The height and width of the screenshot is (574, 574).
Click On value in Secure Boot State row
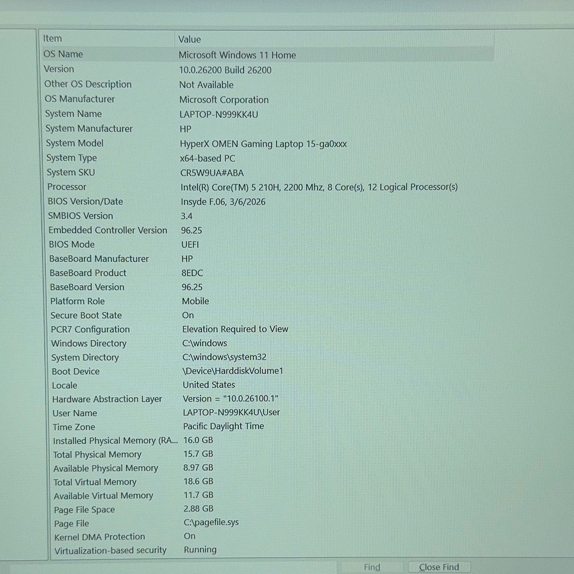tap(188, 315)
